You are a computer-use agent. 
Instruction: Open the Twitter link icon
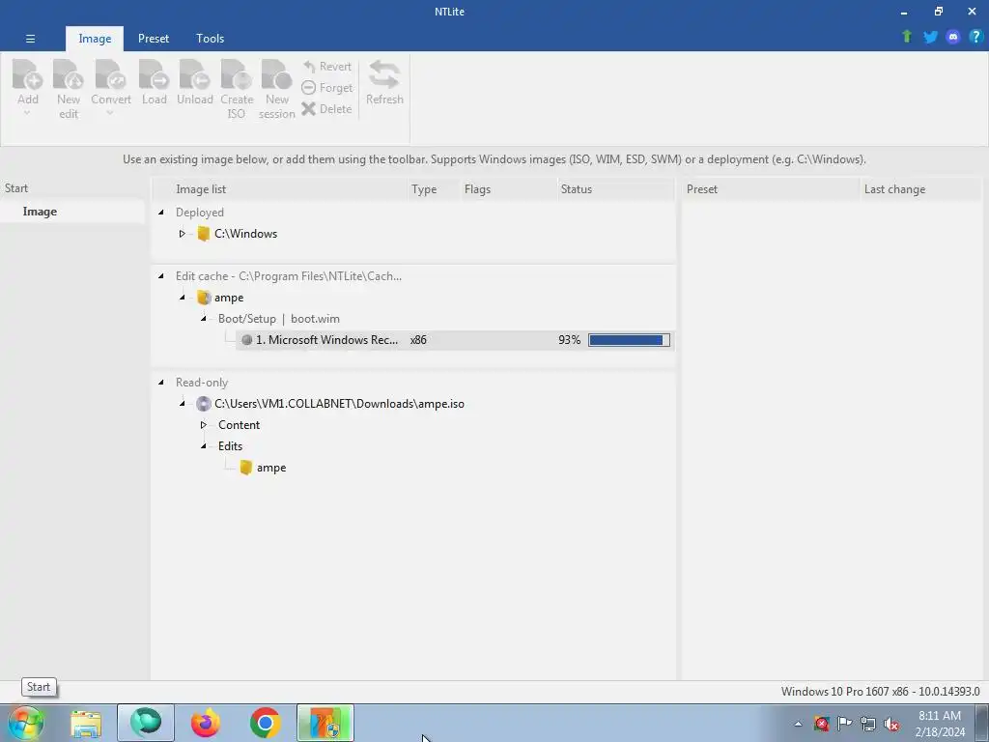coord(930,37)
